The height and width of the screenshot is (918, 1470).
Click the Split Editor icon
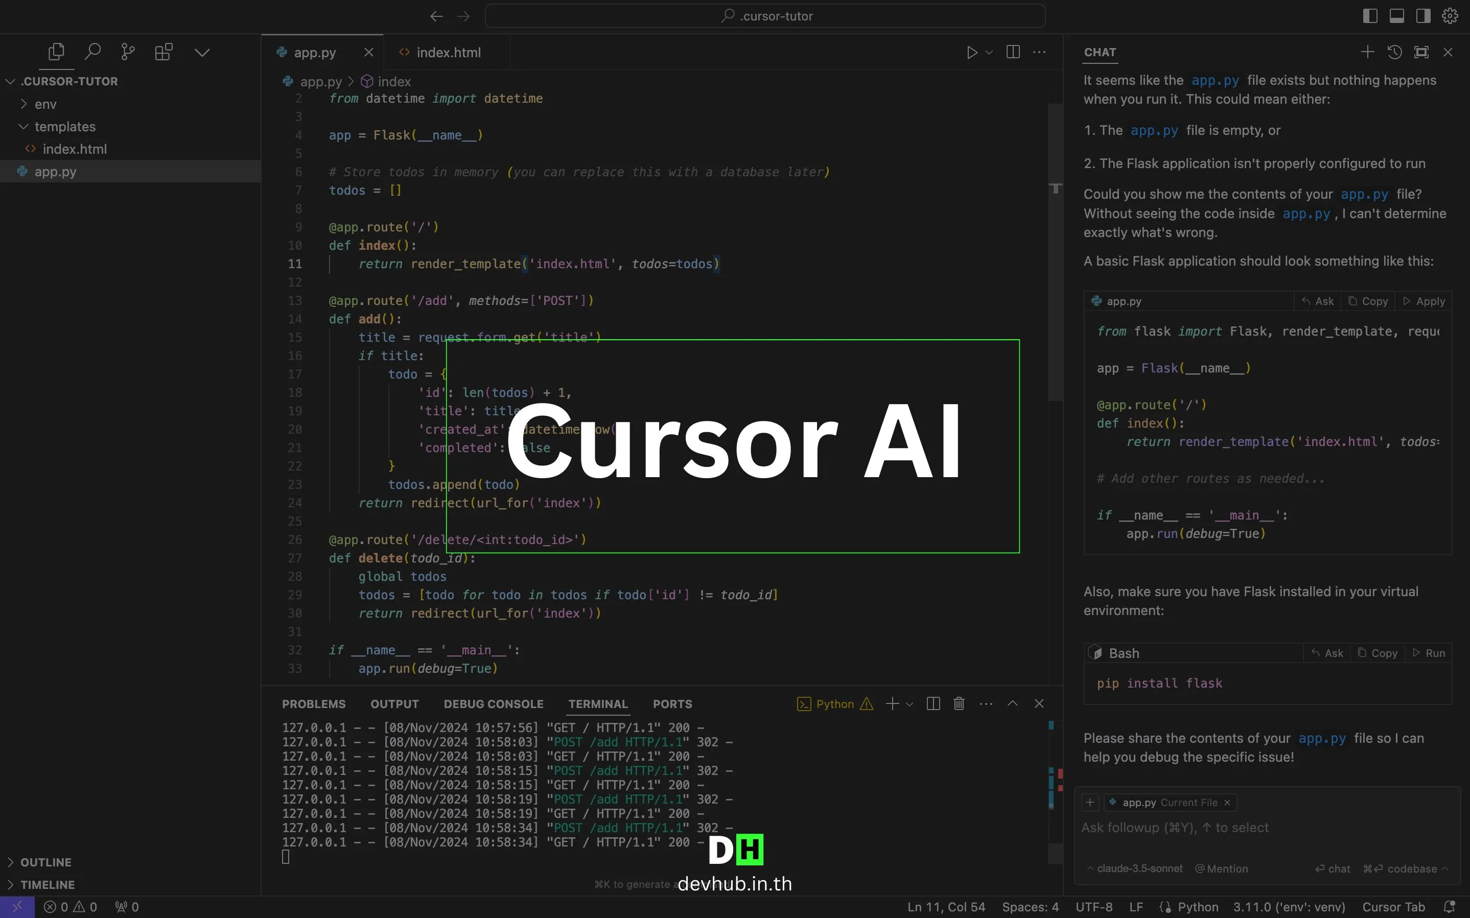[x=1012, y=52]
